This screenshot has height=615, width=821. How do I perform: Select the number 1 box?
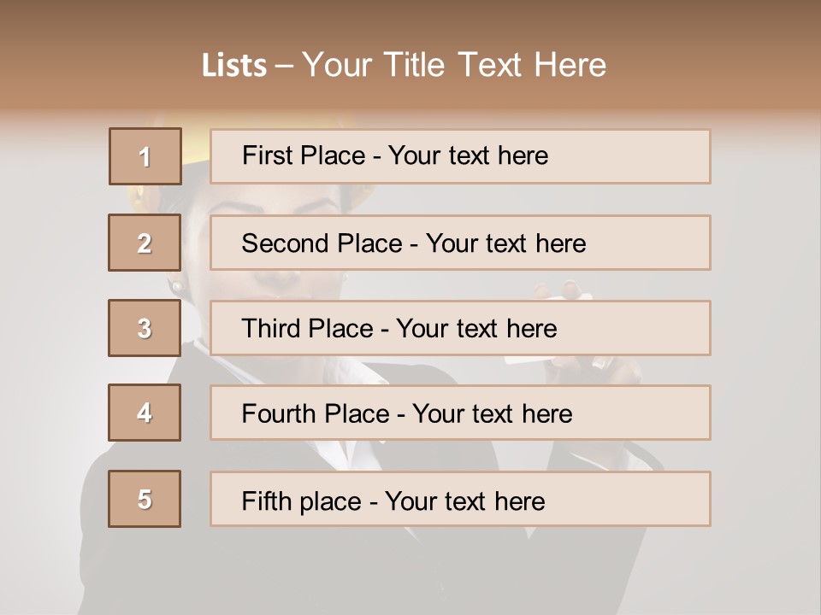click(145, 156)
